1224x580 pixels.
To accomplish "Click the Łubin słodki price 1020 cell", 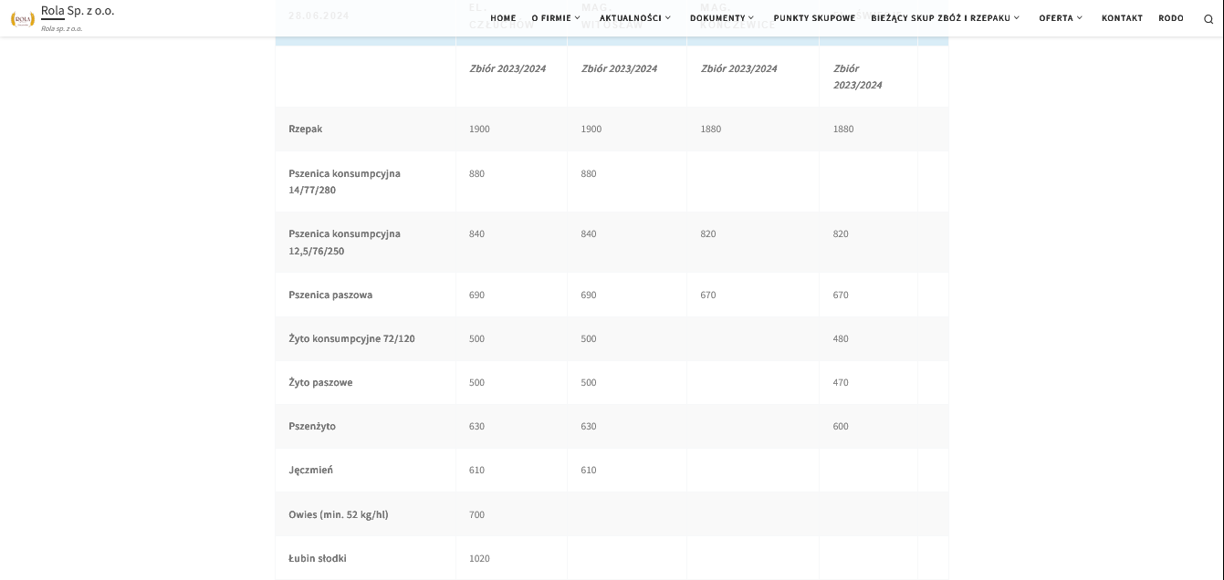I will [479, 558].
